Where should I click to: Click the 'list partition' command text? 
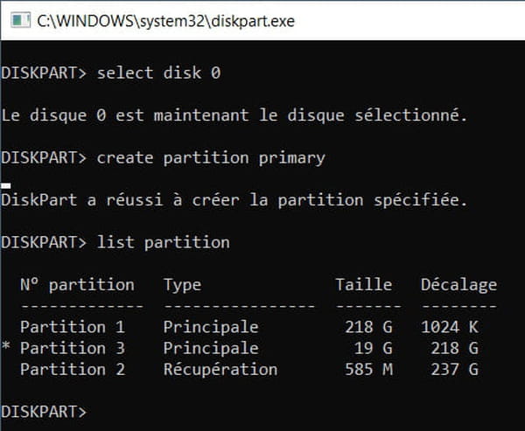[164, 243]
